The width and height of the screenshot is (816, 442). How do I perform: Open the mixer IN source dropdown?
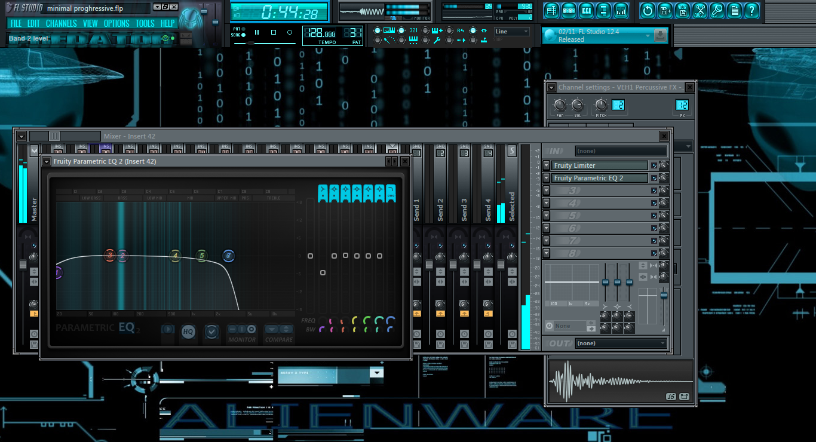point(621,151)
